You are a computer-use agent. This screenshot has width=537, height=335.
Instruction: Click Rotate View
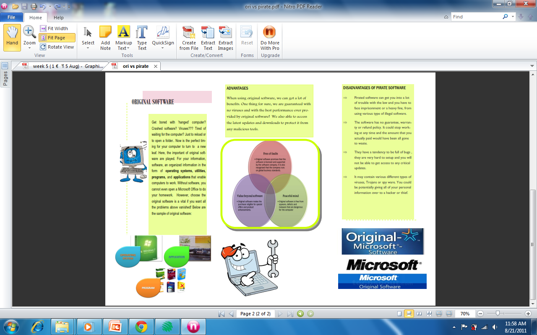click(57, 47)
